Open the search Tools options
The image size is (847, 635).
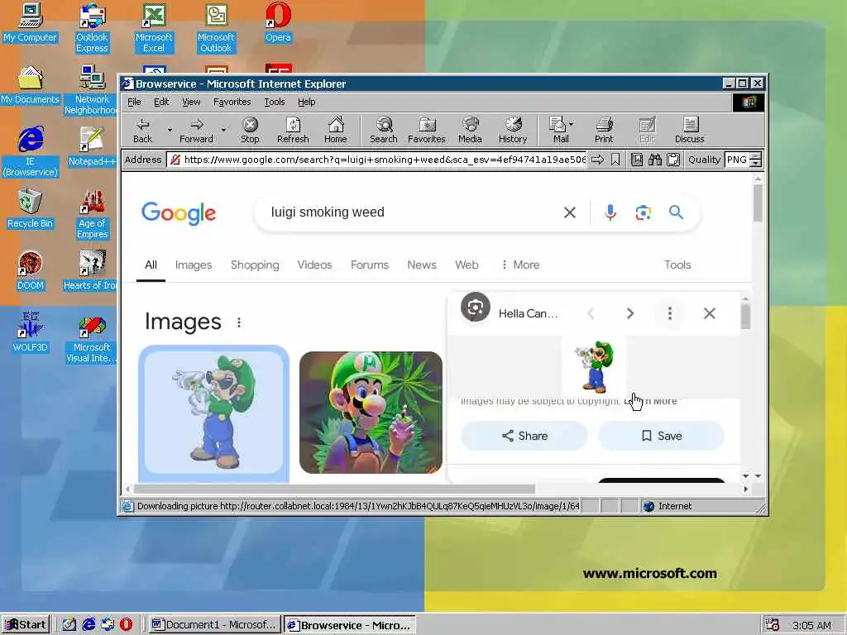[x=677, y=265]
